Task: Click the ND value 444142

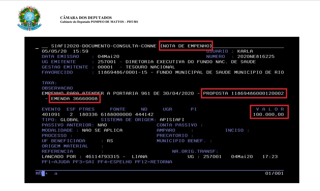Action: click(144, 114)
